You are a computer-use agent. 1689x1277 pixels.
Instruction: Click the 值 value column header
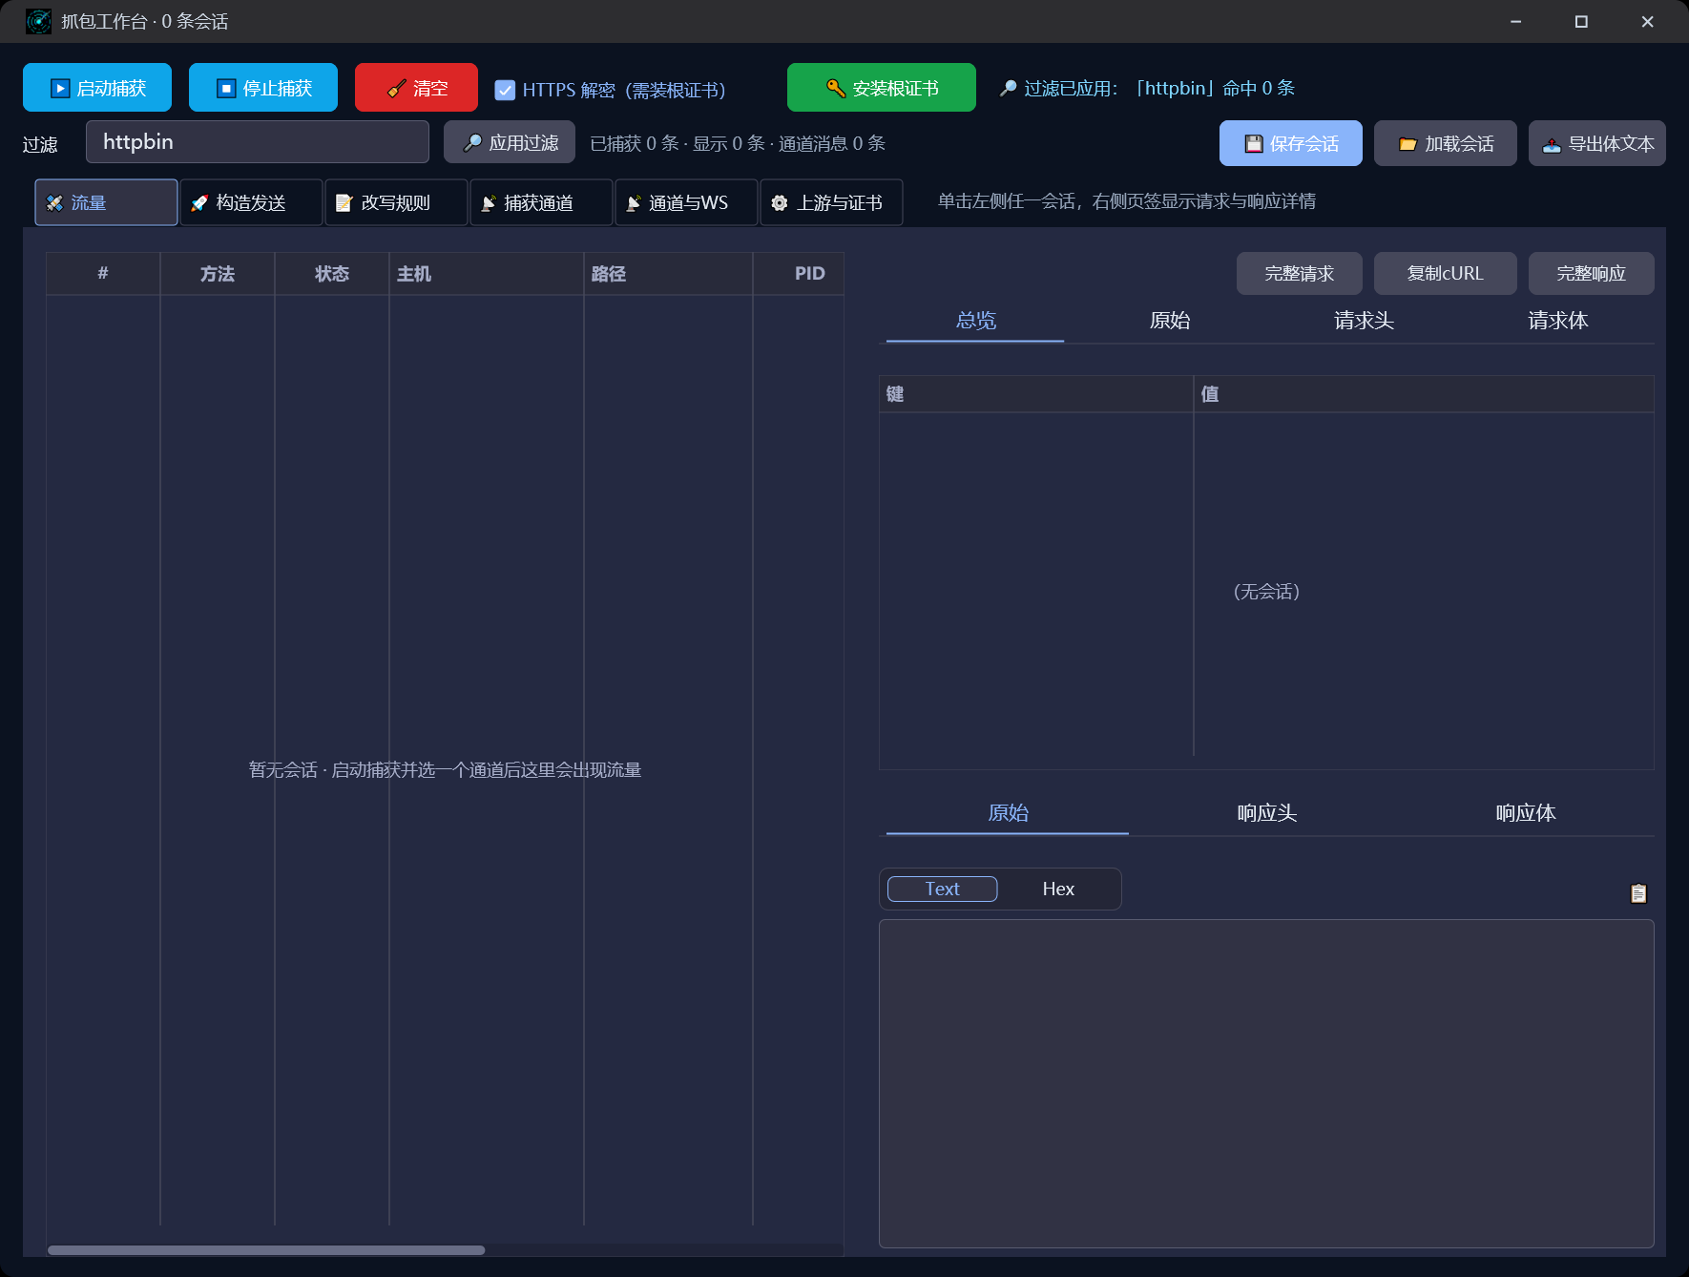click(x=1424, y=394)
